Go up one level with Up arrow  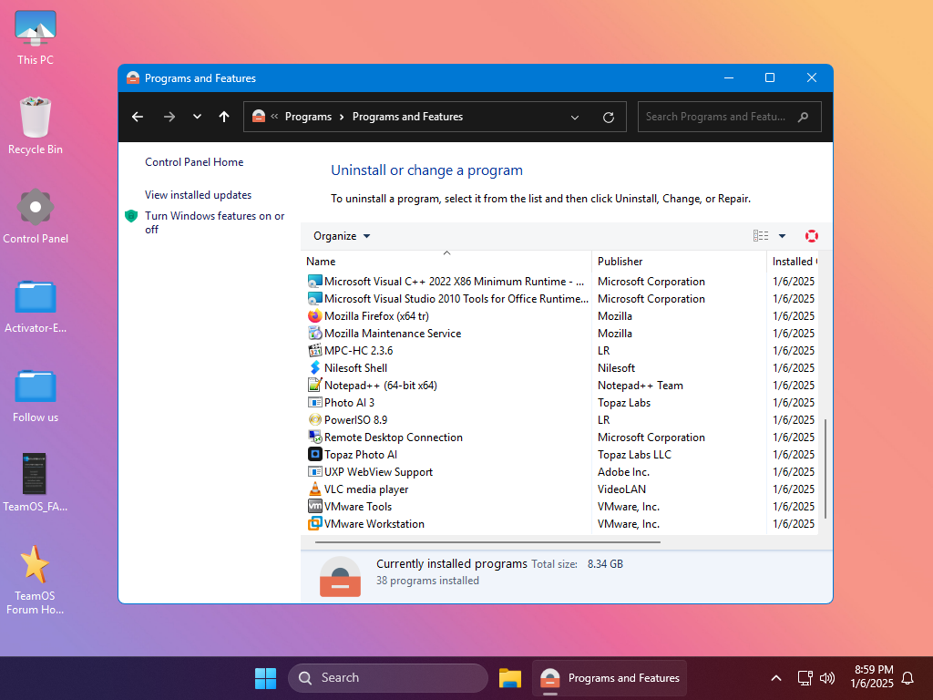click(224, 117)
